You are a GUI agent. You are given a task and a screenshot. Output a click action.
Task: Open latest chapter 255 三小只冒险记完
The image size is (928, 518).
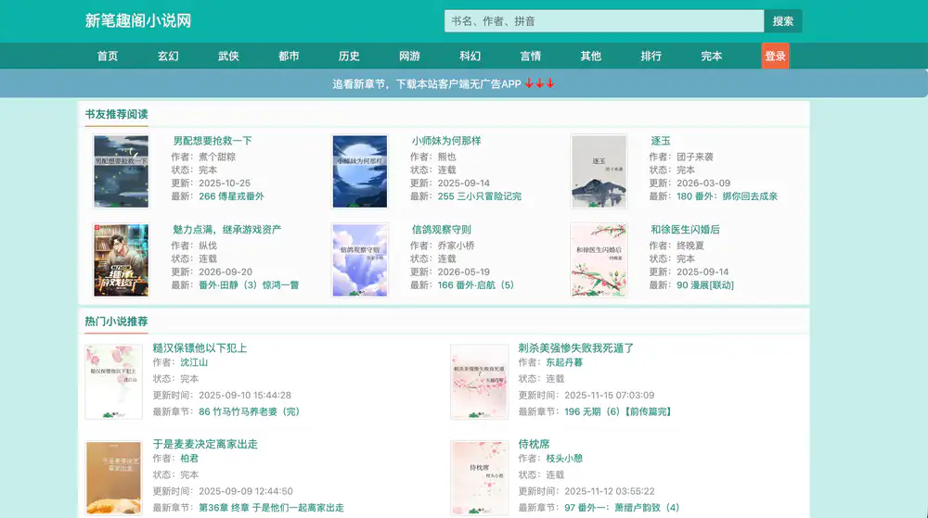pos(480,196)
